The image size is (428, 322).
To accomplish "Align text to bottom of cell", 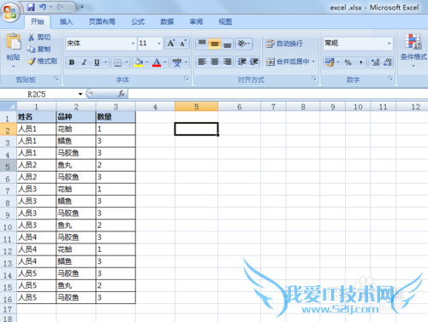I will point(227,44).
